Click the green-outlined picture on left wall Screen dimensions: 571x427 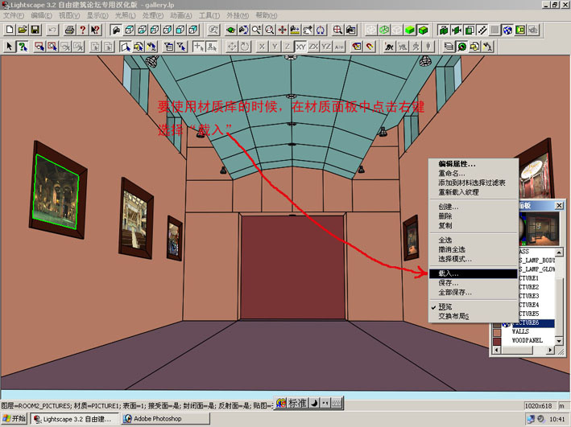click(56, 192)
